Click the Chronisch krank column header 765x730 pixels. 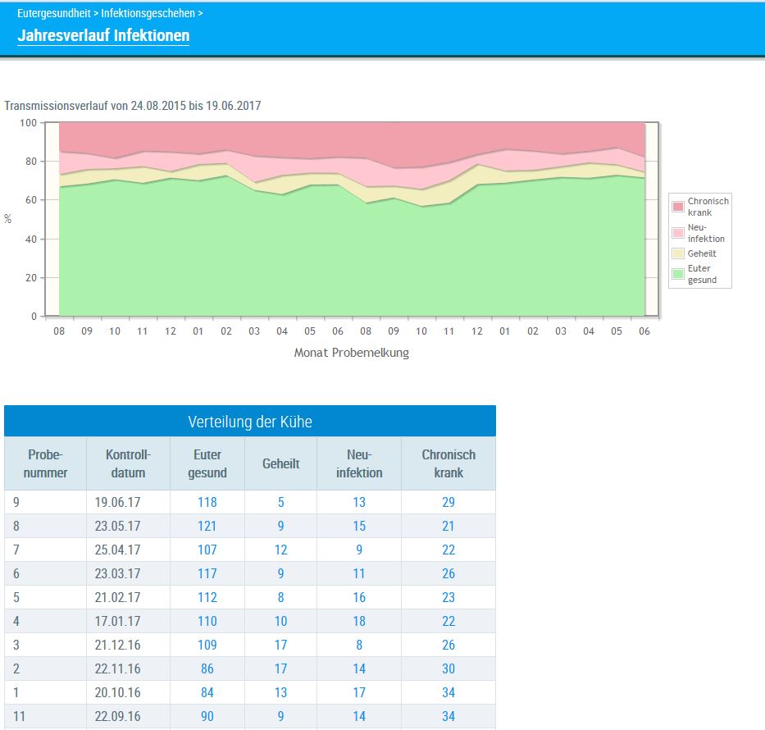coord(448,463)
